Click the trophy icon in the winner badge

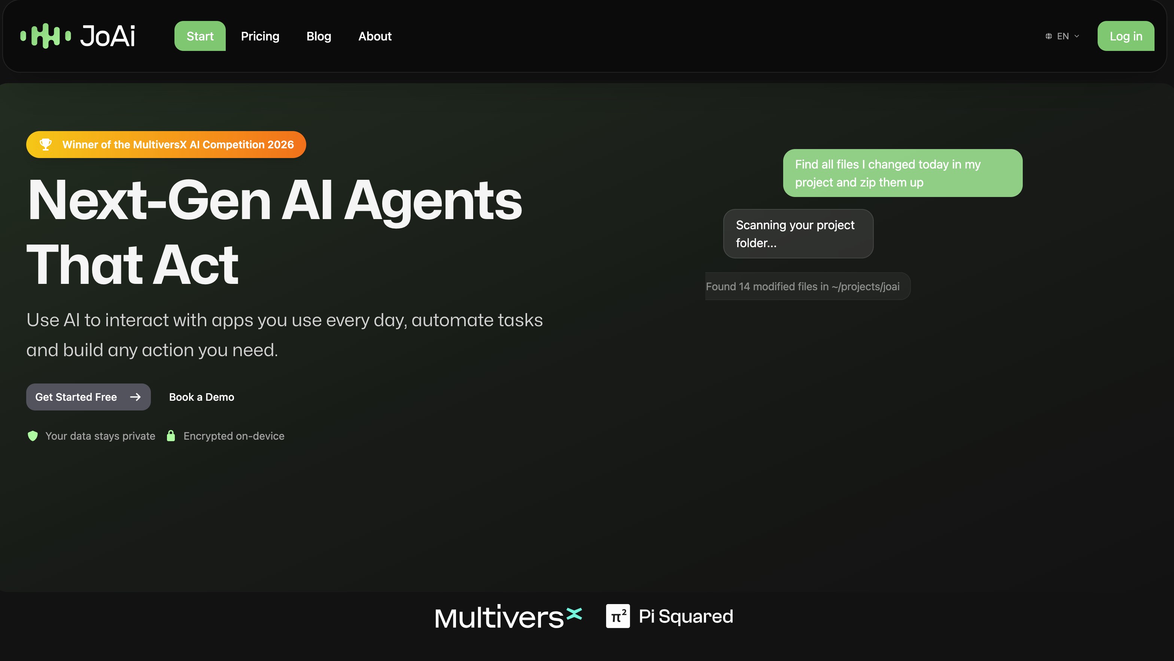coord(45,145)
